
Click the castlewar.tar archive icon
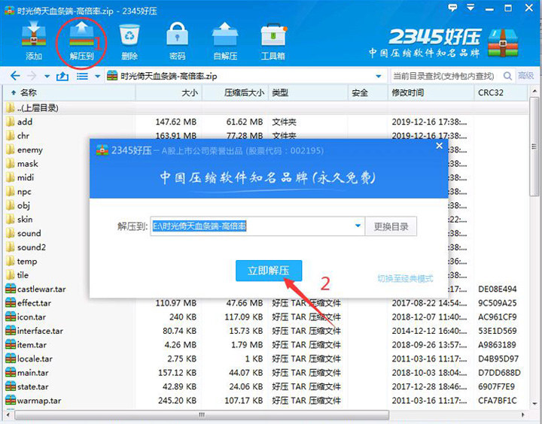(11, 289)
